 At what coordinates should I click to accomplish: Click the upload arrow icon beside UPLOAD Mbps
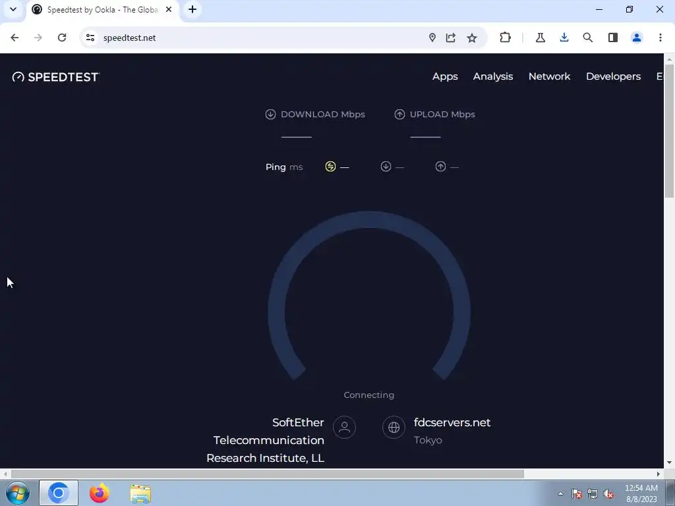[x=399, y=115]
